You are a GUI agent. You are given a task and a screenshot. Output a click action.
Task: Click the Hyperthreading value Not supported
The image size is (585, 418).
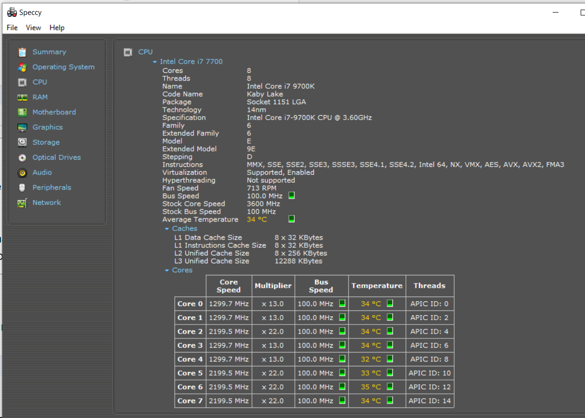pos(271,180)
